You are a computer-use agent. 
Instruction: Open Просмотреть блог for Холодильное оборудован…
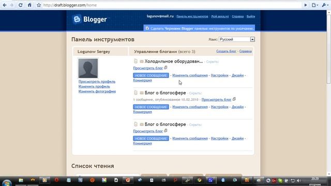tap(148, 68)
